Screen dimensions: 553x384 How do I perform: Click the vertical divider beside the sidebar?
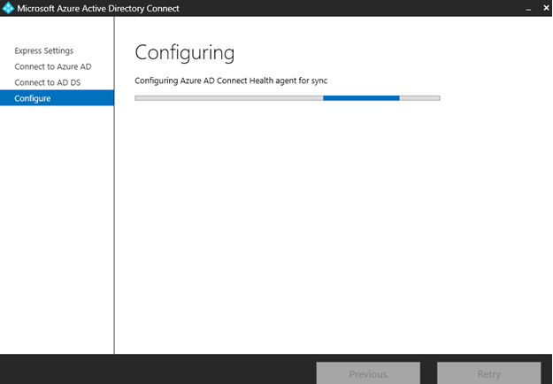pyautogui.click(x=114, y=221)
